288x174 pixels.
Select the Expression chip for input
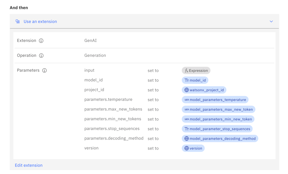[x=196, y=71]
